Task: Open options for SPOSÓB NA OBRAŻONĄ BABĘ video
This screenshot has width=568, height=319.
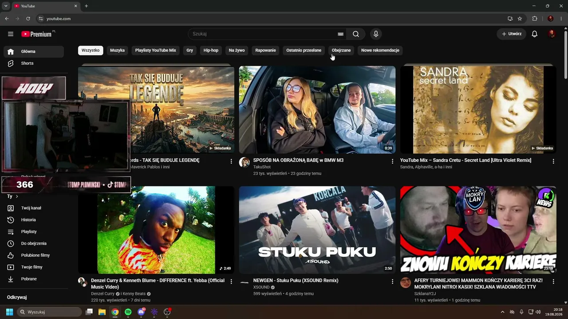Action: (x=392, y=162)
